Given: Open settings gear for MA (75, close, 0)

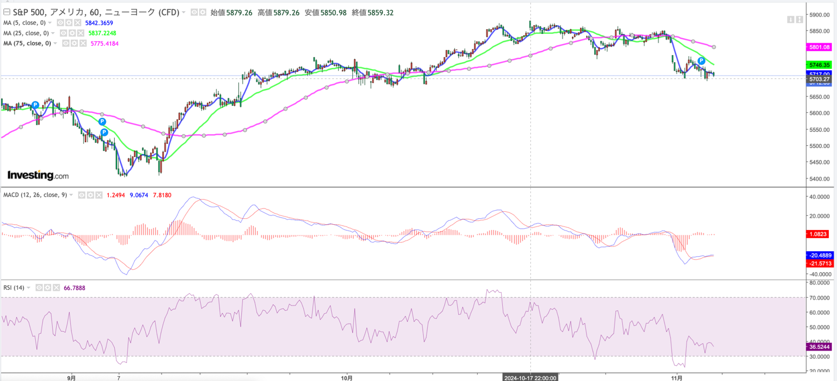Looking at the screenshot, I should click(x=74, y=43).
